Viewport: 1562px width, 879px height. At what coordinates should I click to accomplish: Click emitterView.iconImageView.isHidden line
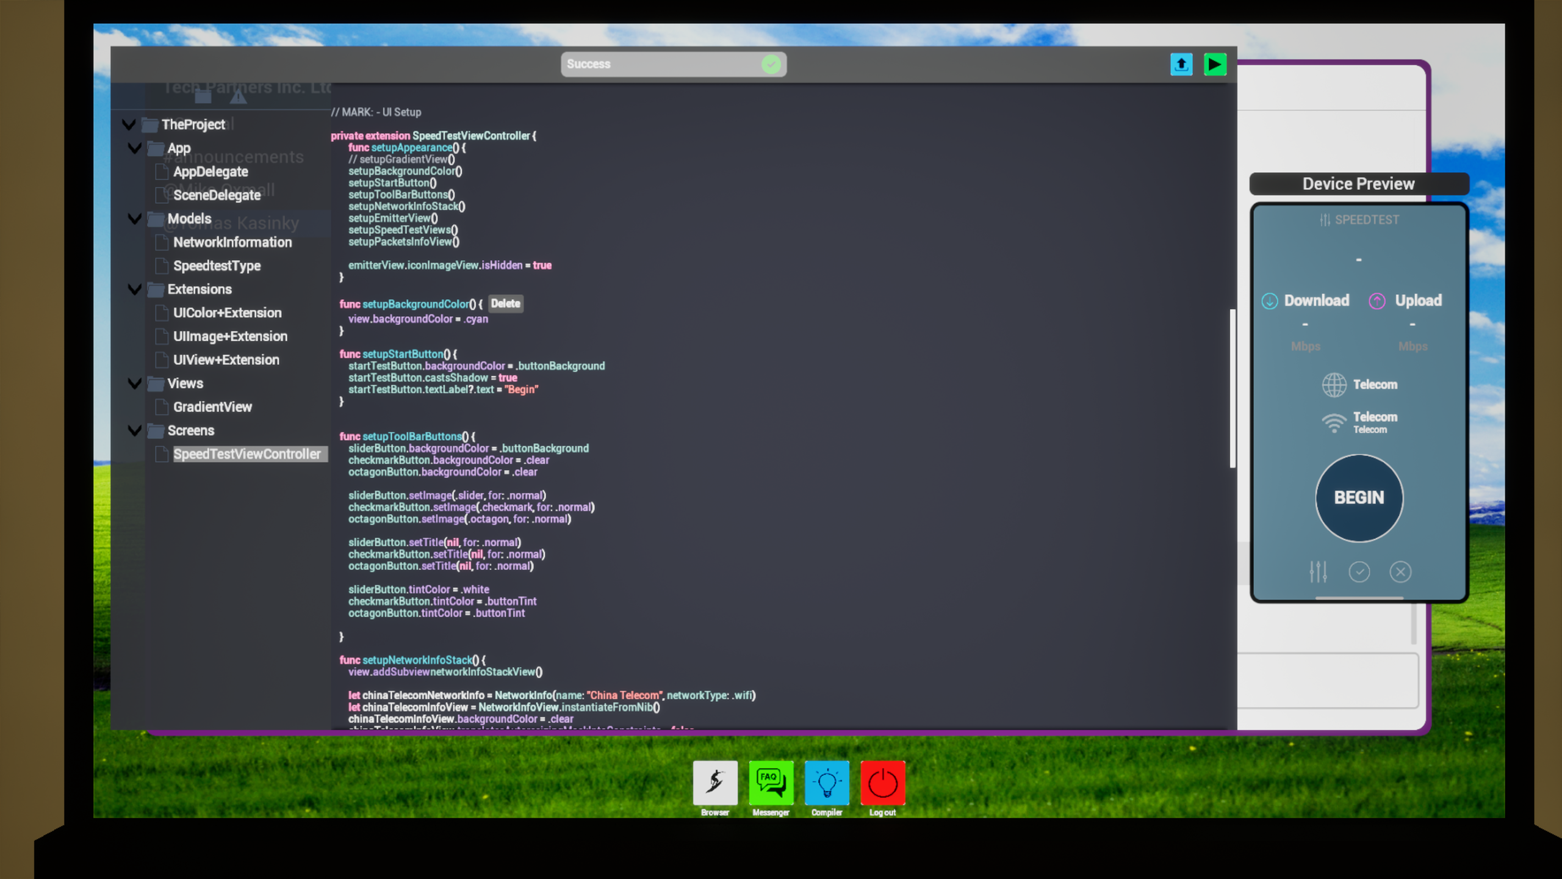450,266
